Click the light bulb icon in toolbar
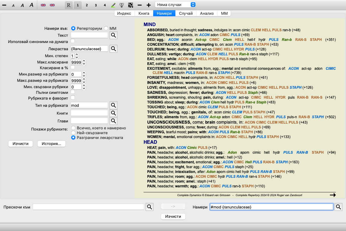The height and width of the screenshot is (231, 346). pyautogui.click(x=122, y=5)
